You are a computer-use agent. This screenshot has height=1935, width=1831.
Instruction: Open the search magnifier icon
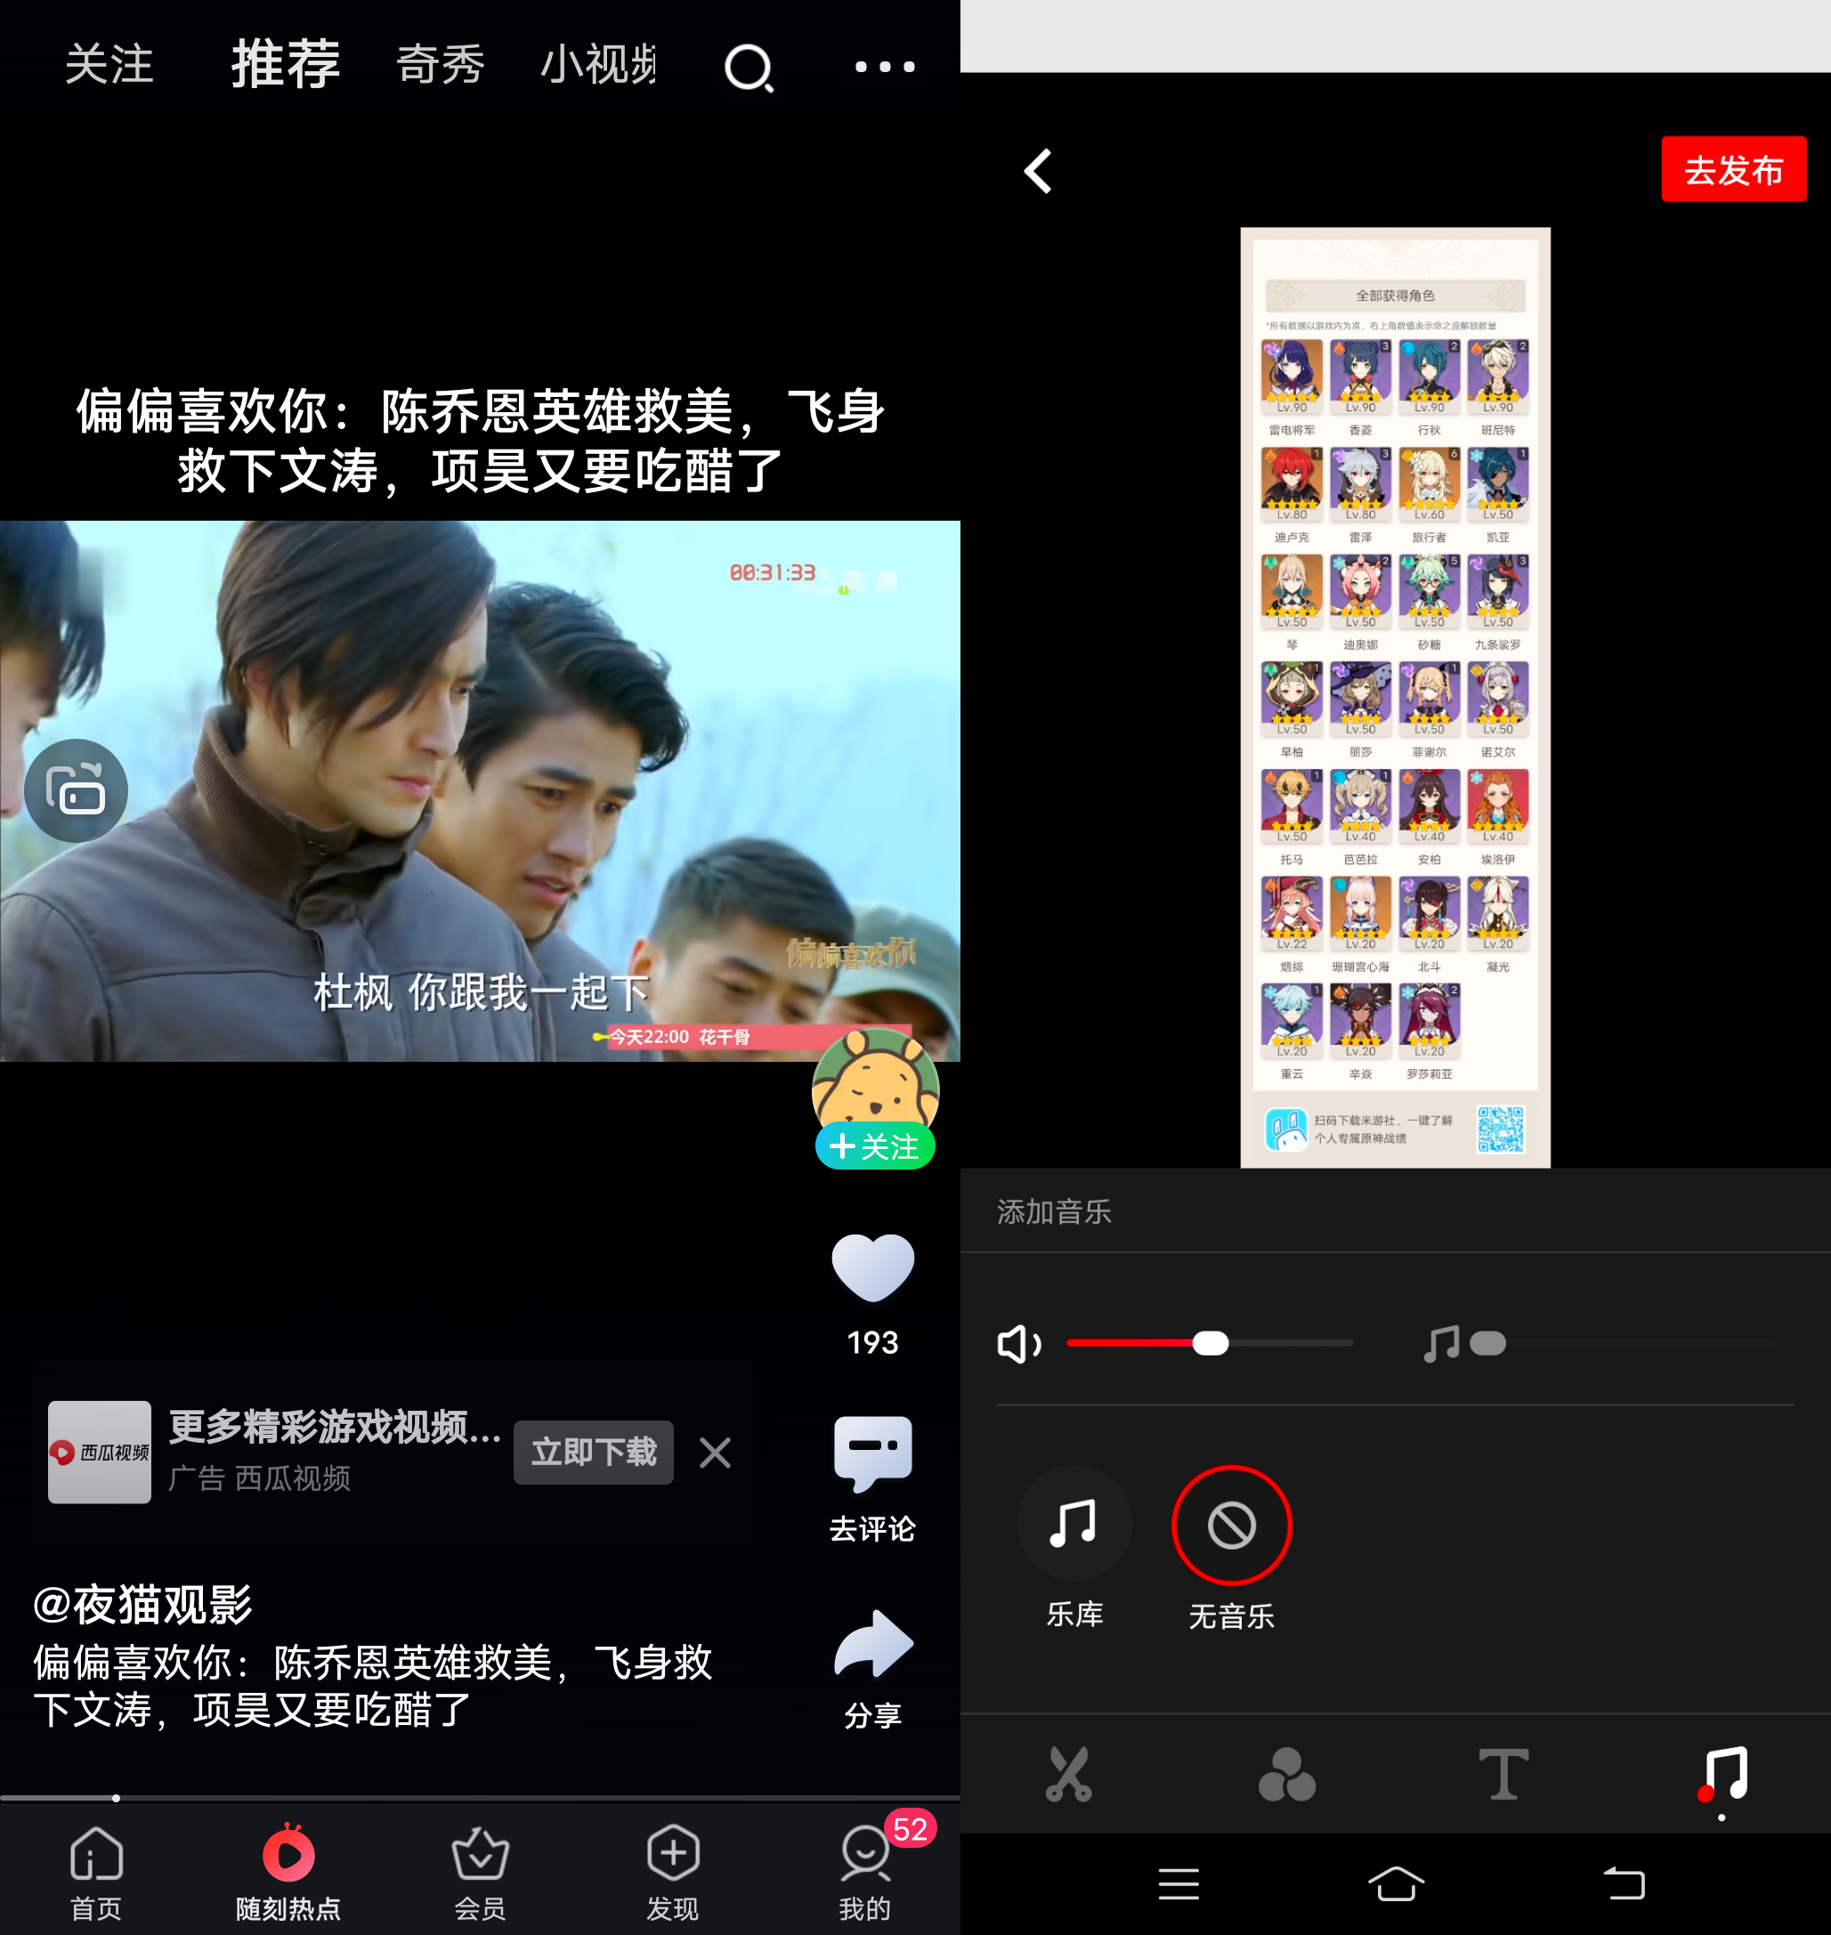[x=749, y=69]
